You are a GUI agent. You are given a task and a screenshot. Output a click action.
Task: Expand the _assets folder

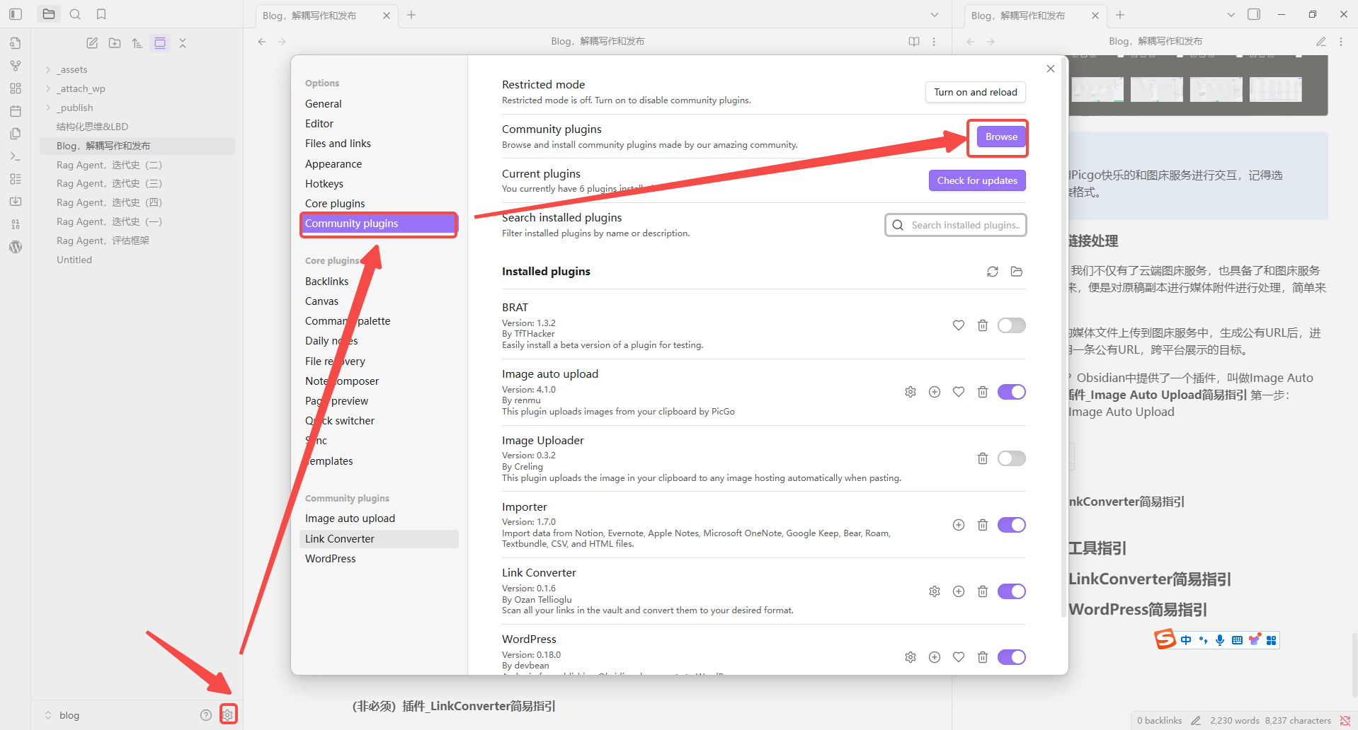coord(48,69)
